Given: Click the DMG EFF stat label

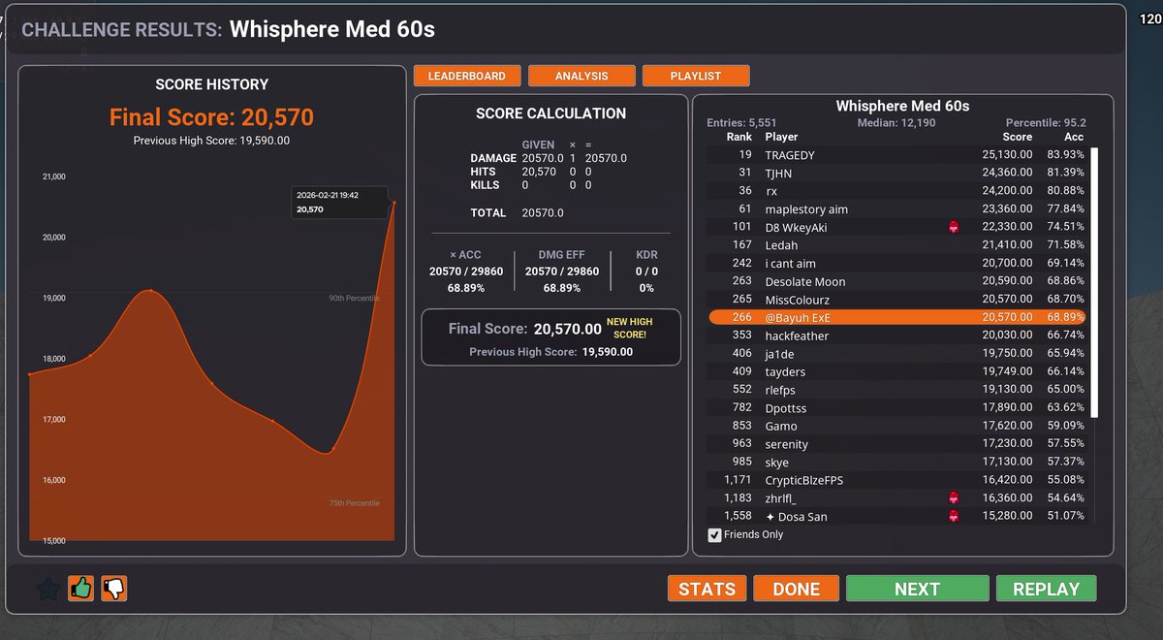Looking at the screenshot, I should point(562,255).
